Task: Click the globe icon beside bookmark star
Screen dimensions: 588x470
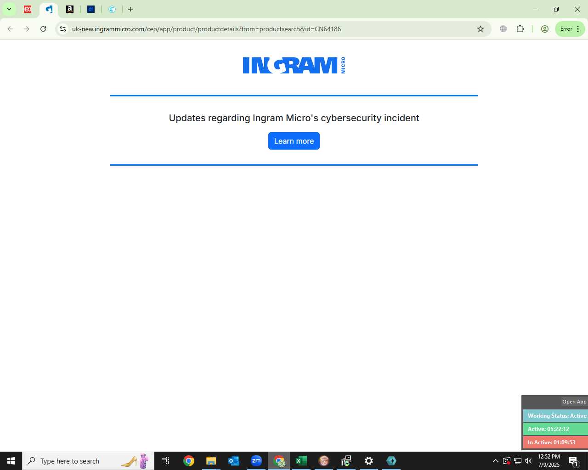Action: click(x=503, y=29)
